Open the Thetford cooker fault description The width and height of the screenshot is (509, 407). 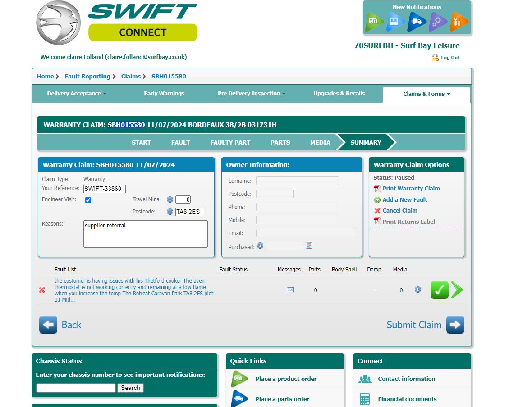coord(134,290)
